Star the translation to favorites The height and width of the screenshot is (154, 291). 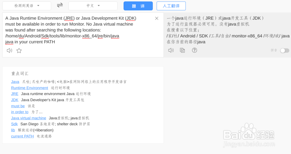[x=19, y=51]
